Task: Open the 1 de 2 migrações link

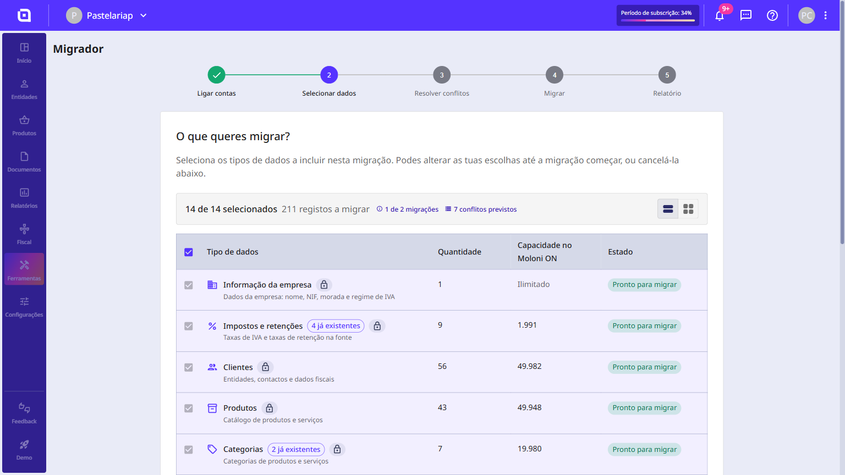Action: click(408, 209)
